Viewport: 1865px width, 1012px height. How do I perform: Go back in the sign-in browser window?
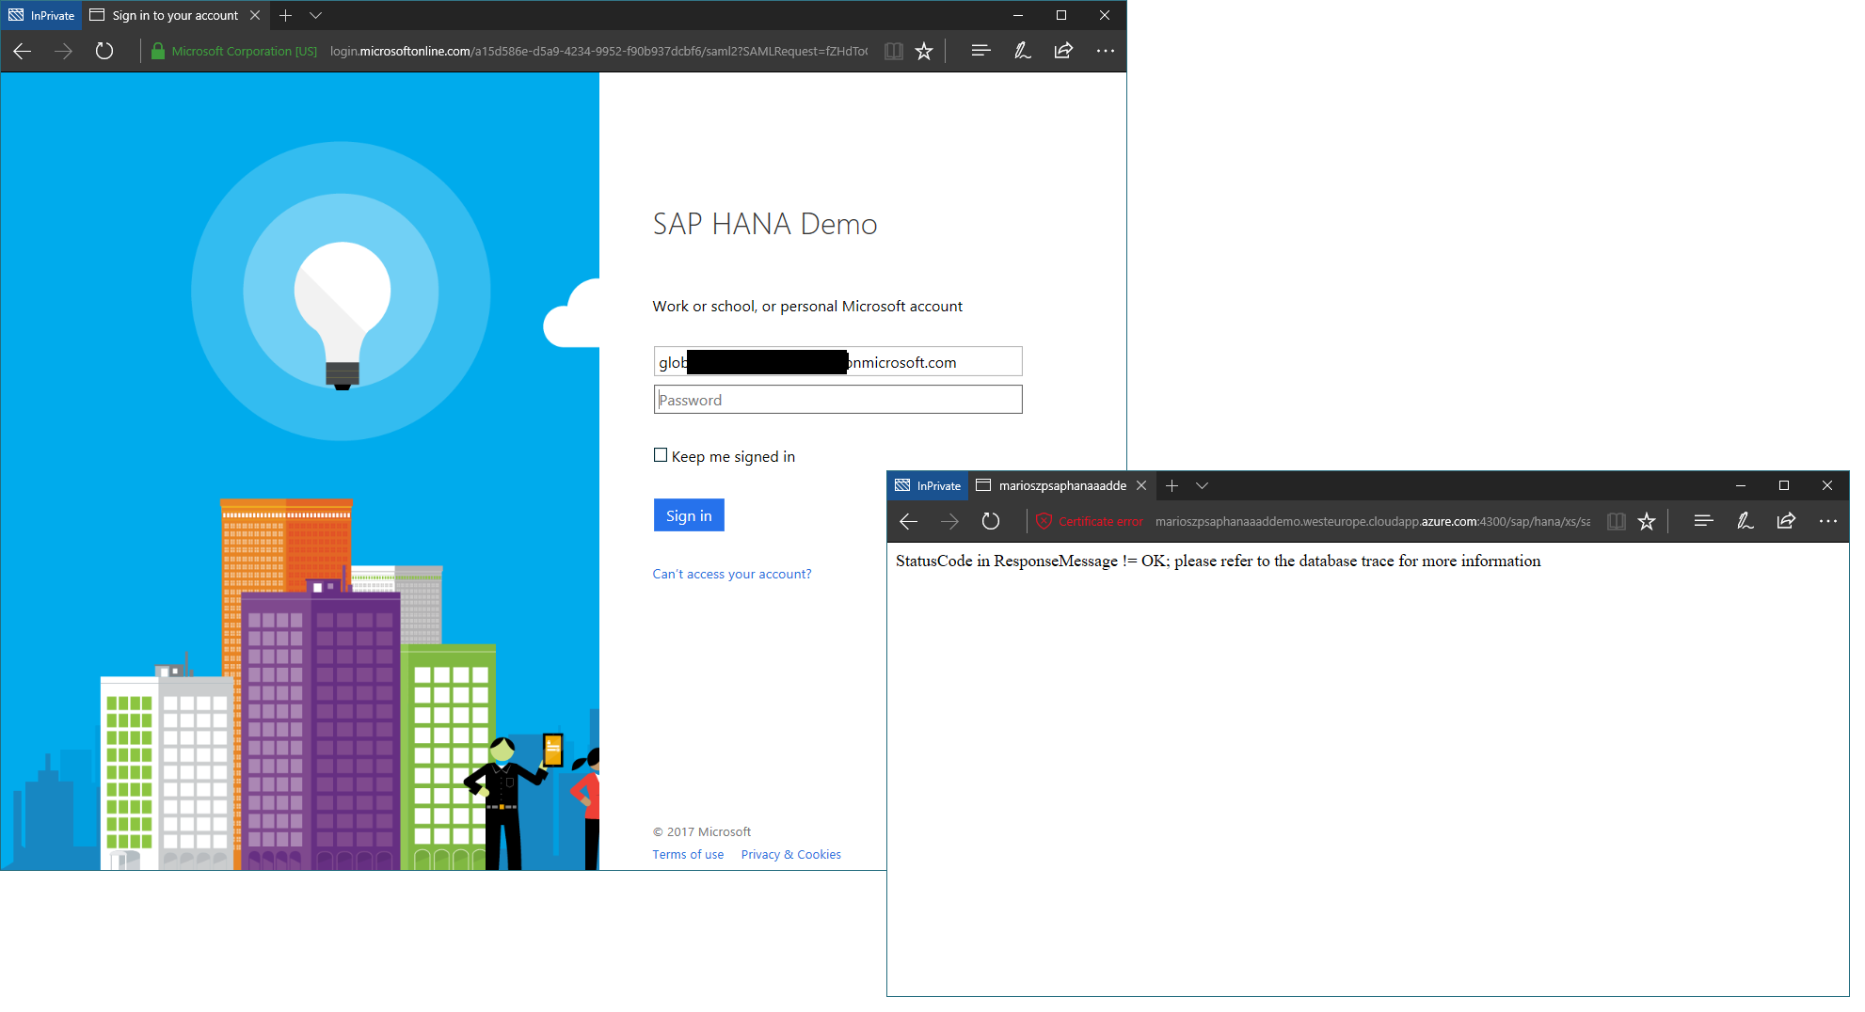pyautogui.click(x=23, y=51)
